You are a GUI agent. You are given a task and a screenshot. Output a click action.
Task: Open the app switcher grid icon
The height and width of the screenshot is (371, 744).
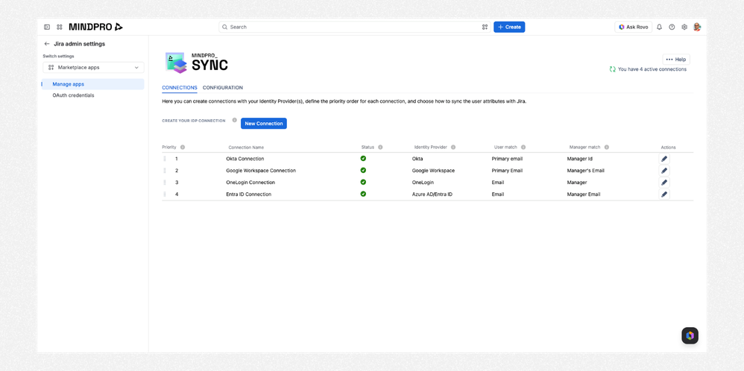click(60, 27)
